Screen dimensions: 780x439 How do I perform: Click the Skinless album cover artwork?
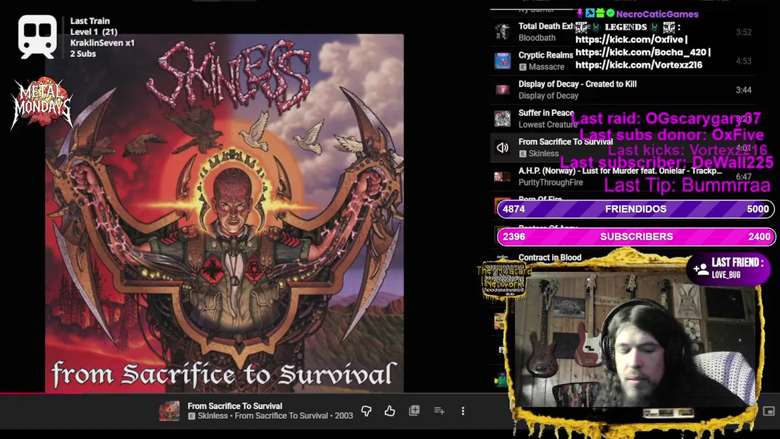click(224, 213)
